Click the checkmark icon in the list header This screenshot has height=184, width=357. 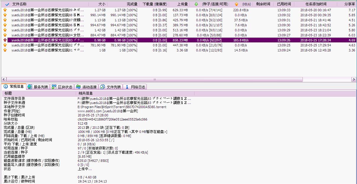click(x=7, y=4)
